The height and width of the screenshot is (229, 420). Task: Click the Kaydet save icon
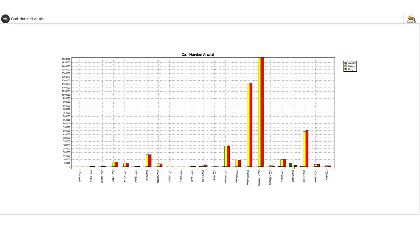[411, 18]
